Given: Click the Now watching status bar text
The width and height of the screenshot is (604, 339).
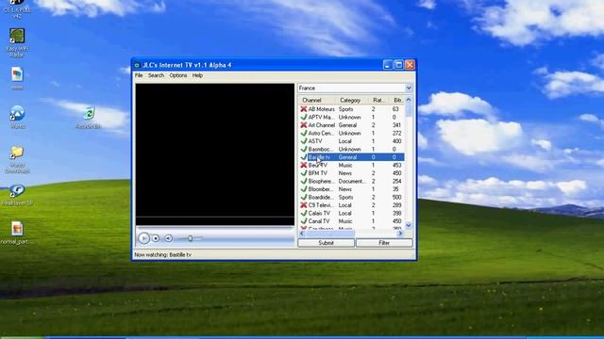Looking at the screenshot, I should pos(163,254).
